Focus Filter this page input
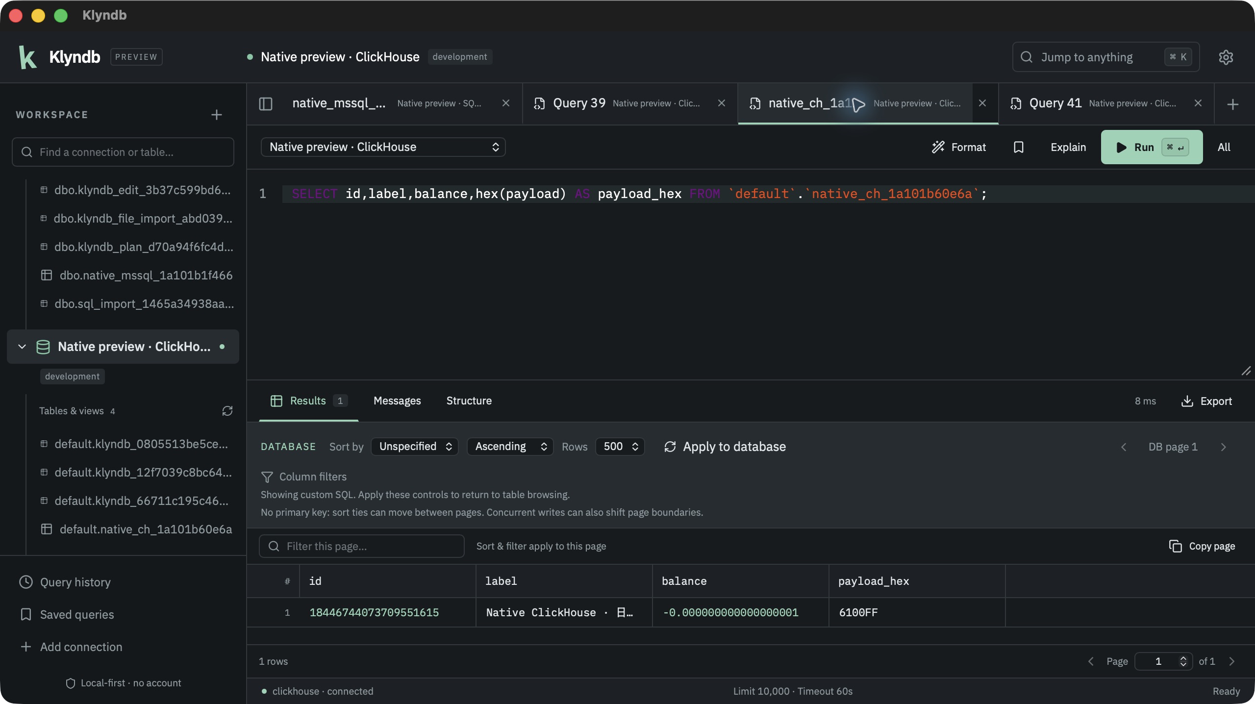This screenshot has height=704, width=1255. [362, 546]
